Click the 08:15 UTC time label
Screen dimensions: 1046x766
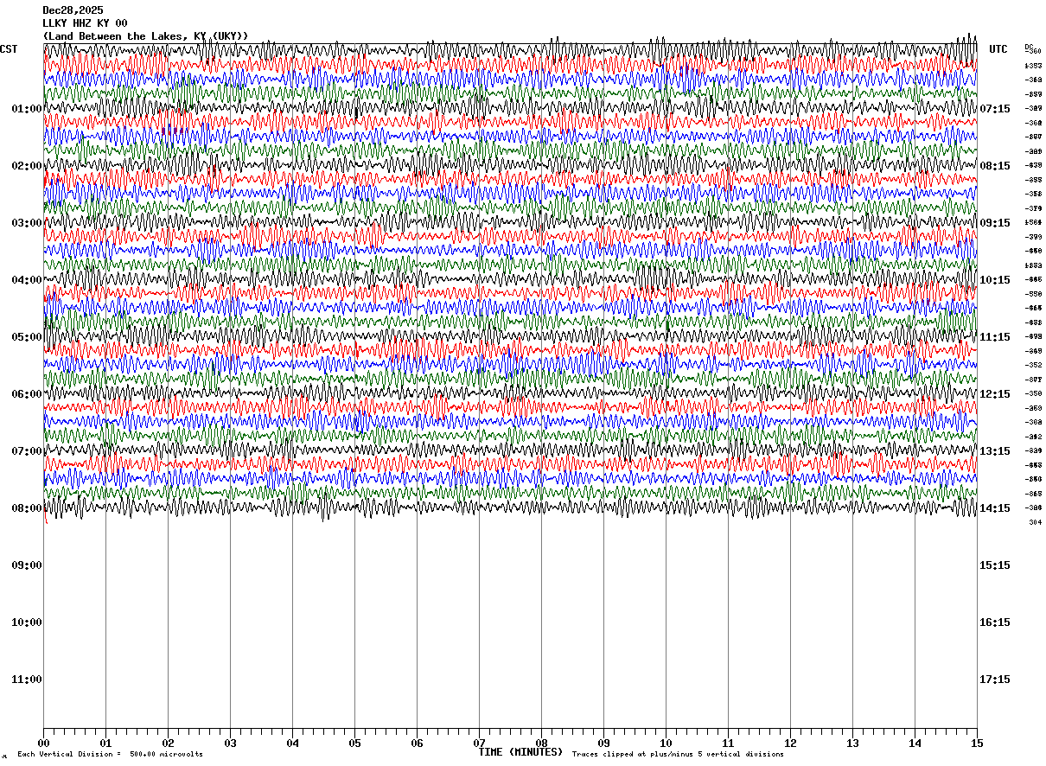click(994, 166)
